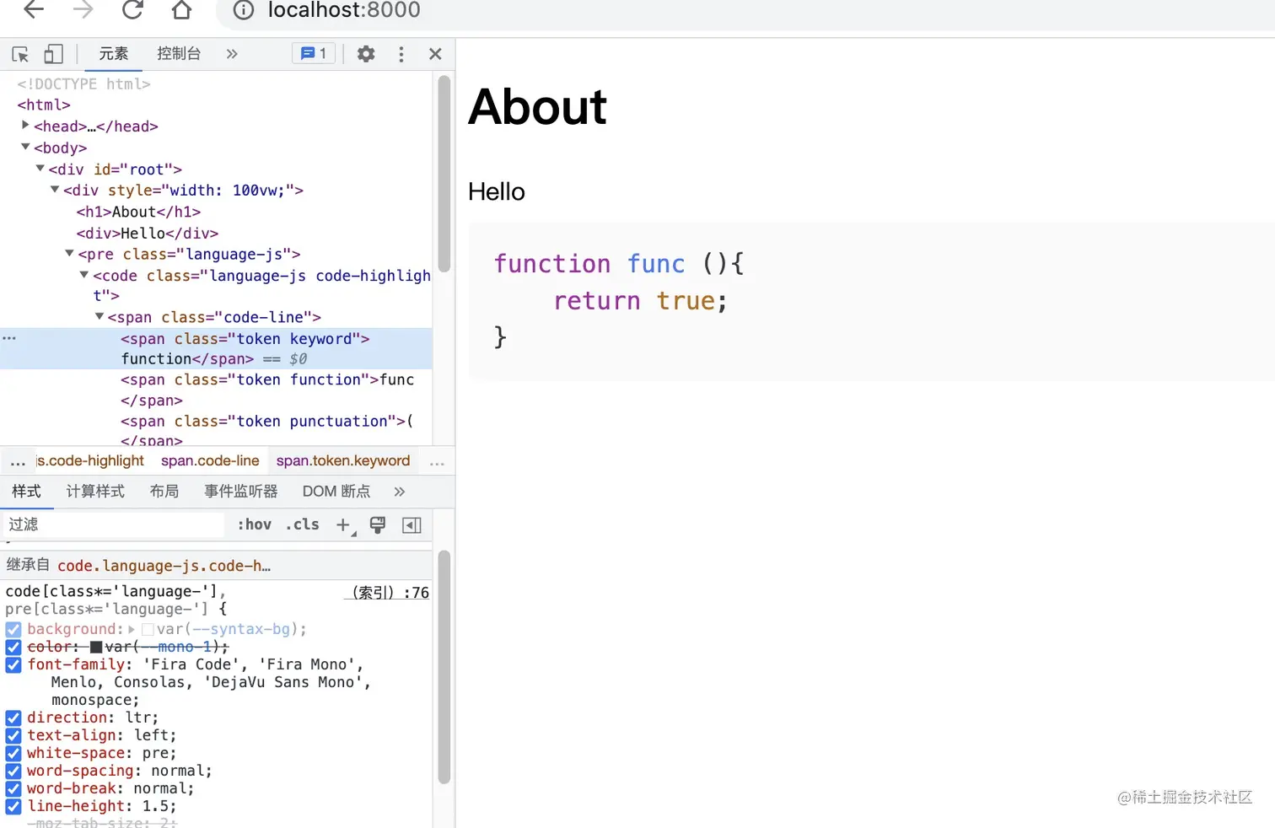Select the div Hello element row
Screen dimensions: 1275x828
tap(148, 233)
